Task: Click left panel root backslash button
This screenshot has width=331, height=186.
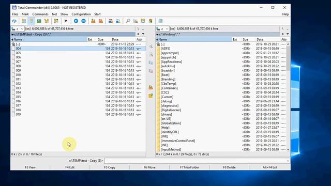Action: [138, 29]
